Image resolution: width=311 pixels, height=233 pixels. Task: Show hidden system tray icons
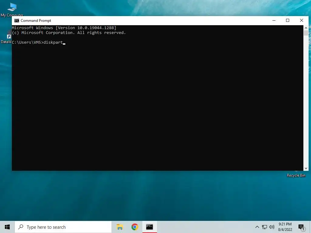257,227
